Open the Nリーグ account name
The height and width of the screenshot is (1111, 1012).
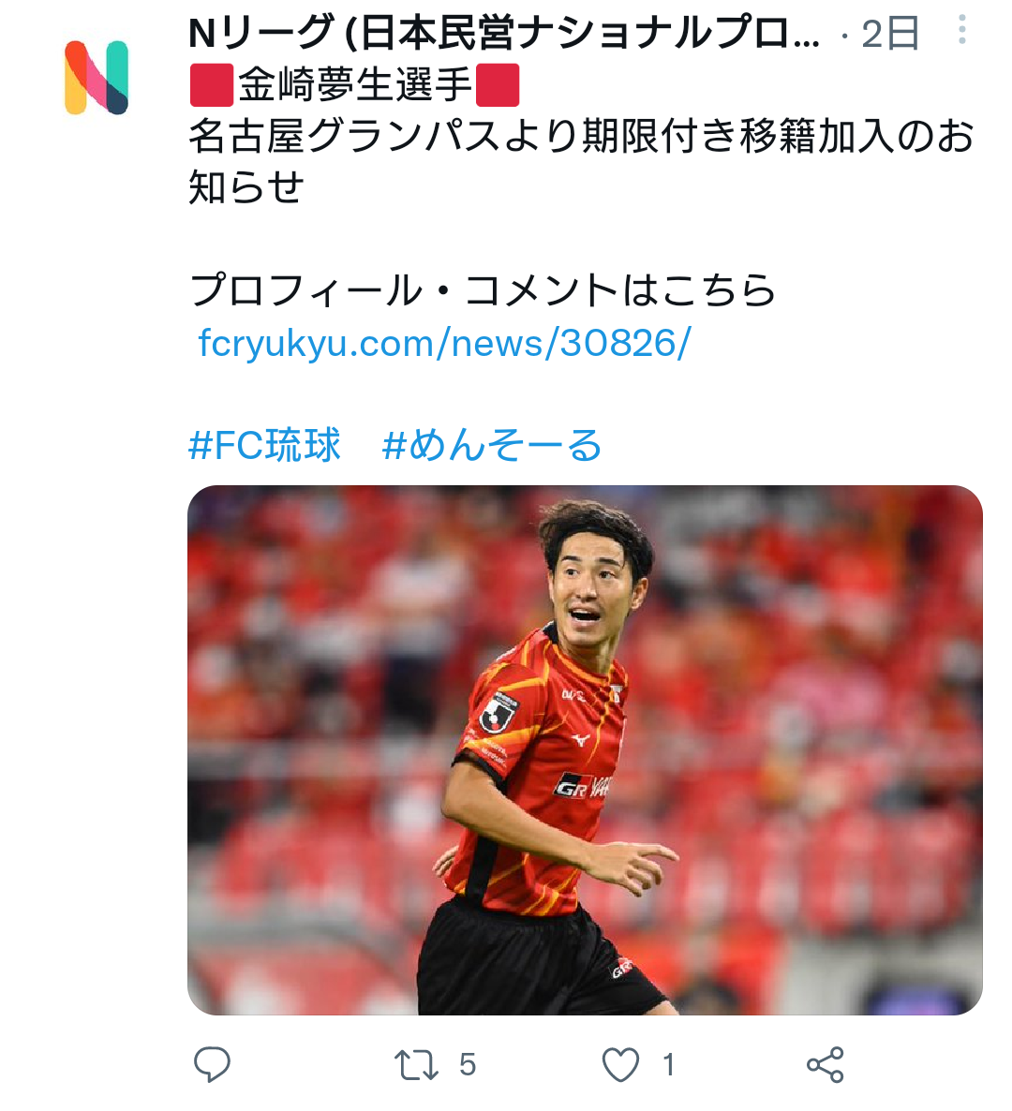[x=504, y=34]
